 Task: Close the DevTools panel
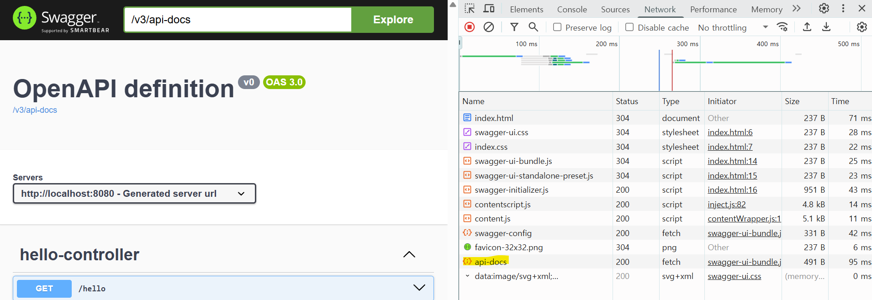(x=862, y=8)
